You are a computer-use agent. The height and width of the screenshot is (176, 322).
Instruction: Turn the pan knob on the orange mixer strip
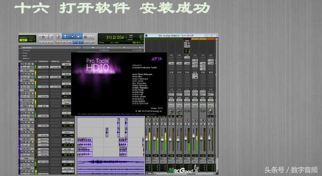[211, 111]
